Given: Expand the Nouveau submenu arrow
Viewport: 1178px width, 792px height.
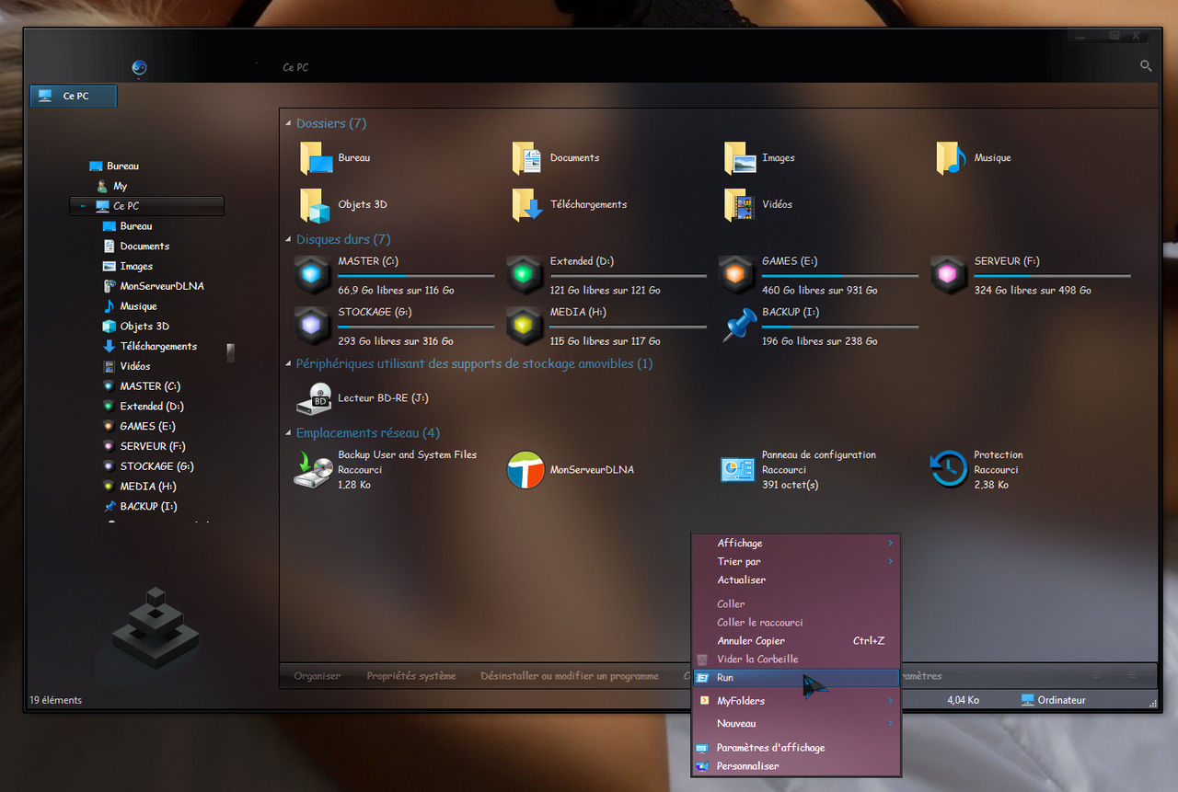Looking at the screenshot, I should [x=891, y=724].
